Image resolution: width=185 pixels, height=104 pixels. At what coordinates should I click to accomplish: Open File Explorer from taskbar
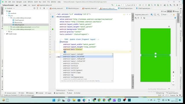pyautogui.click(x=74, y=100)
